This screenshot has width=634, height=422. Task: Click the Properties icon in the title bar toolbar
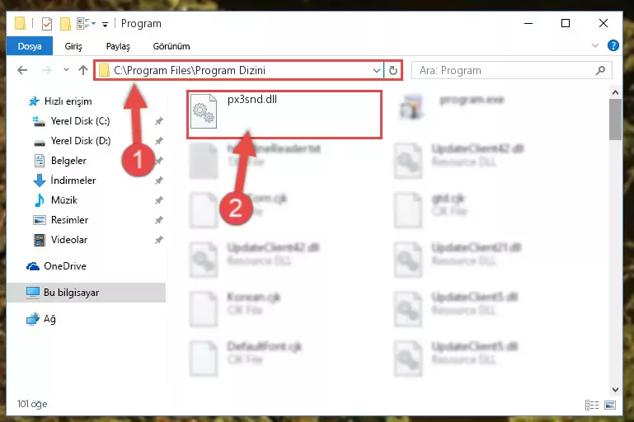(x=46, y=24)
